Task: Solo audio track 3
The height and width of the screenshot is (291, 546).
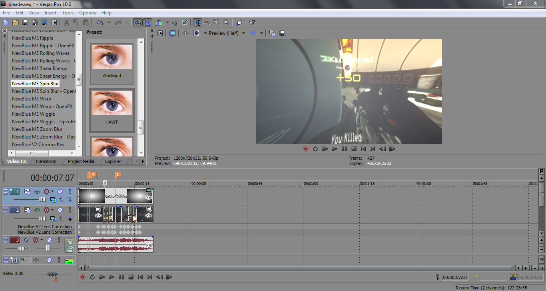Action: (x=59, y=240)
